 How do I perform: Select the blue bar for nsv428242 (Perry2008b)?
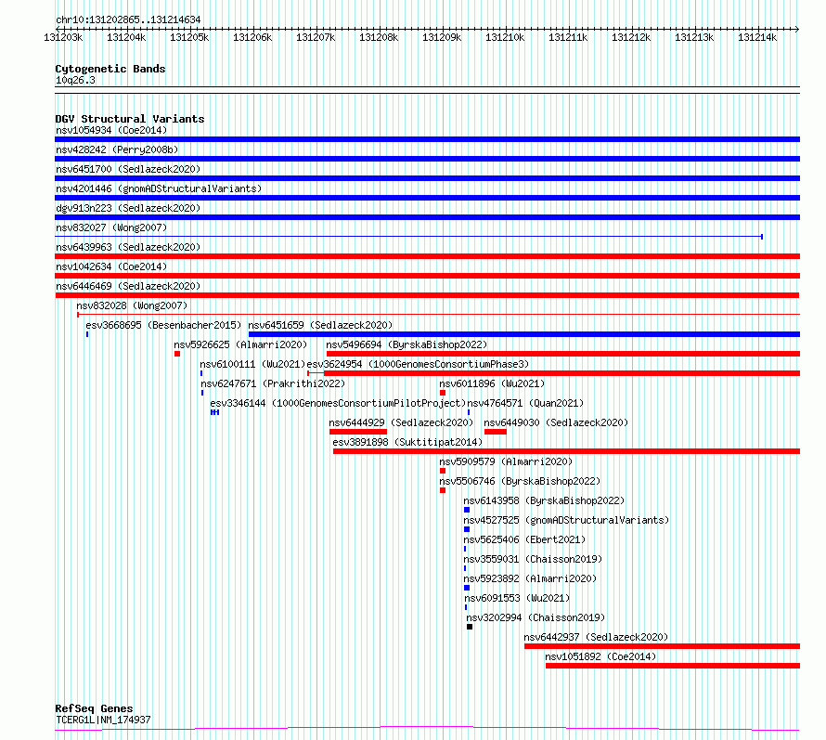pos(427,159)
